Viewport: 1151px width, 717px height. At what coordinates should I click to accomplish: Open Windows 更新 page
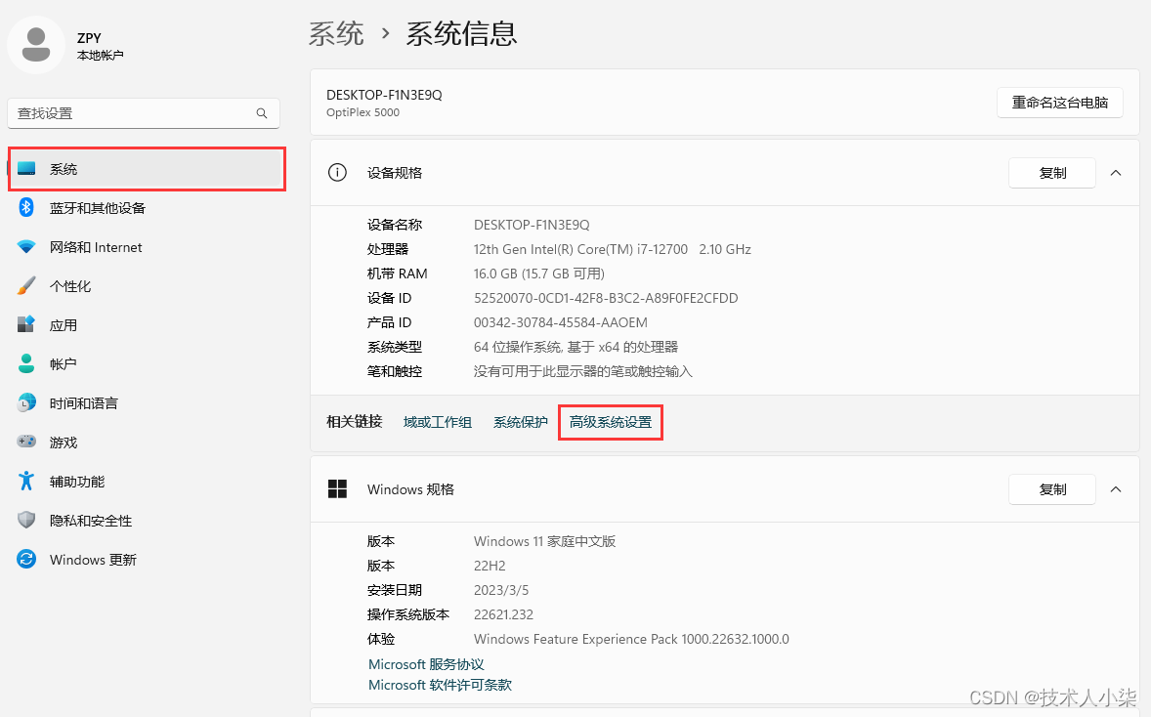(147, 559)
